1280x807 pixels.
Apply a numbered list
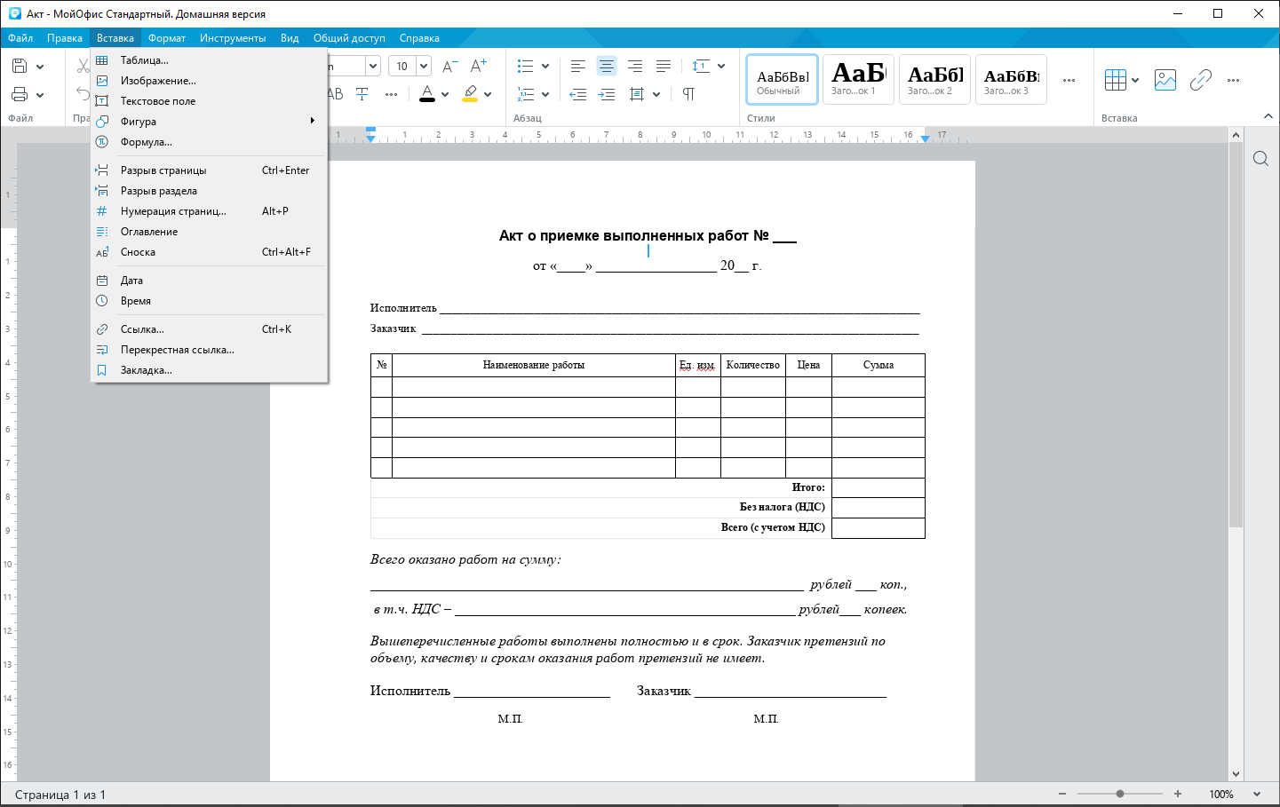click(x=525, y=94)
